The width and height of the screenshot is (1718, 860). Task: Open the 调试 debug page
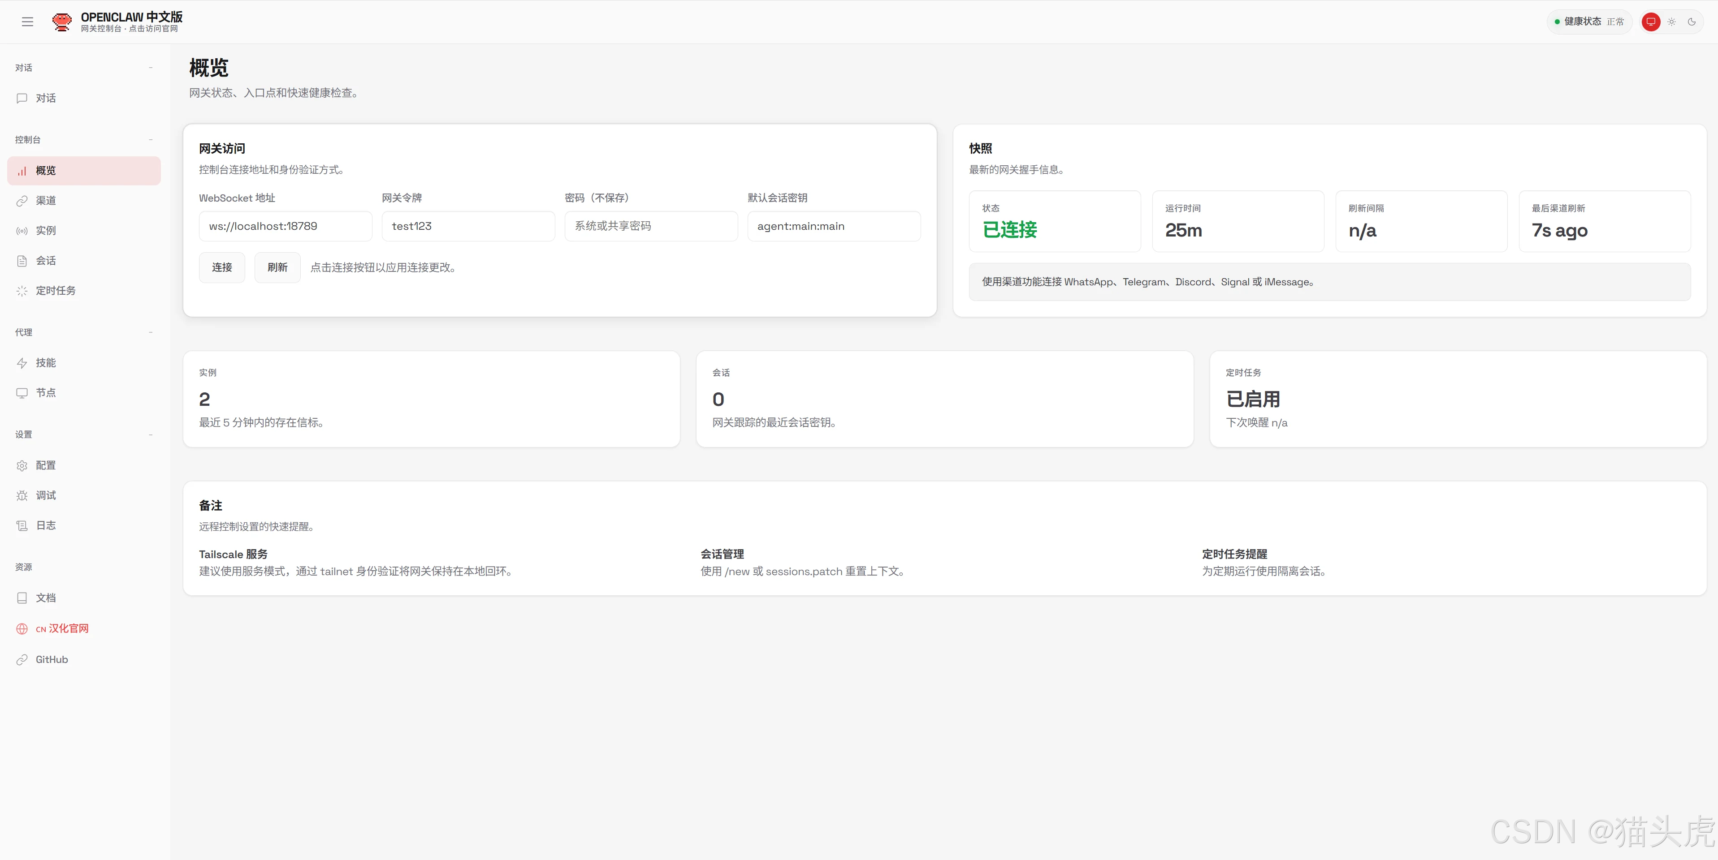[x=45, y=495]
